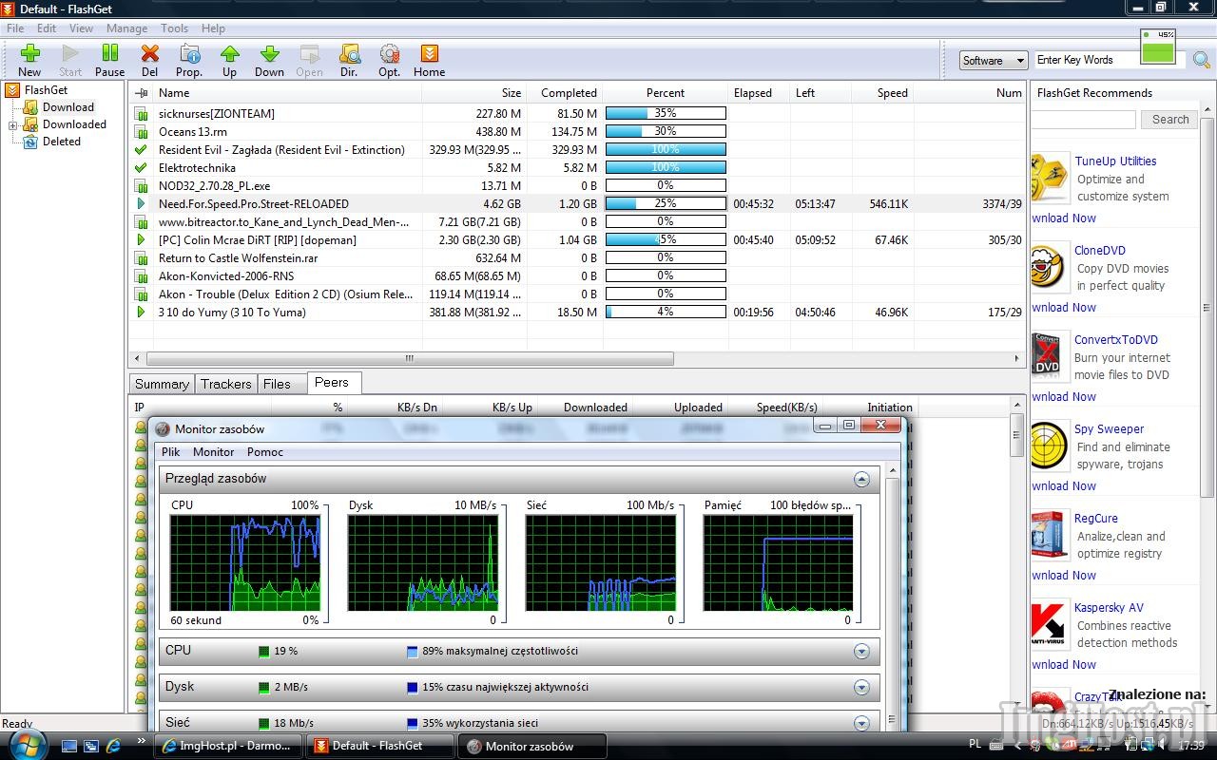Screen dimensions: 1217x760
Task: Select the NOD32_2.70.28_PL.exe download row
Action: pyautogui.click(x=577, y=186)
